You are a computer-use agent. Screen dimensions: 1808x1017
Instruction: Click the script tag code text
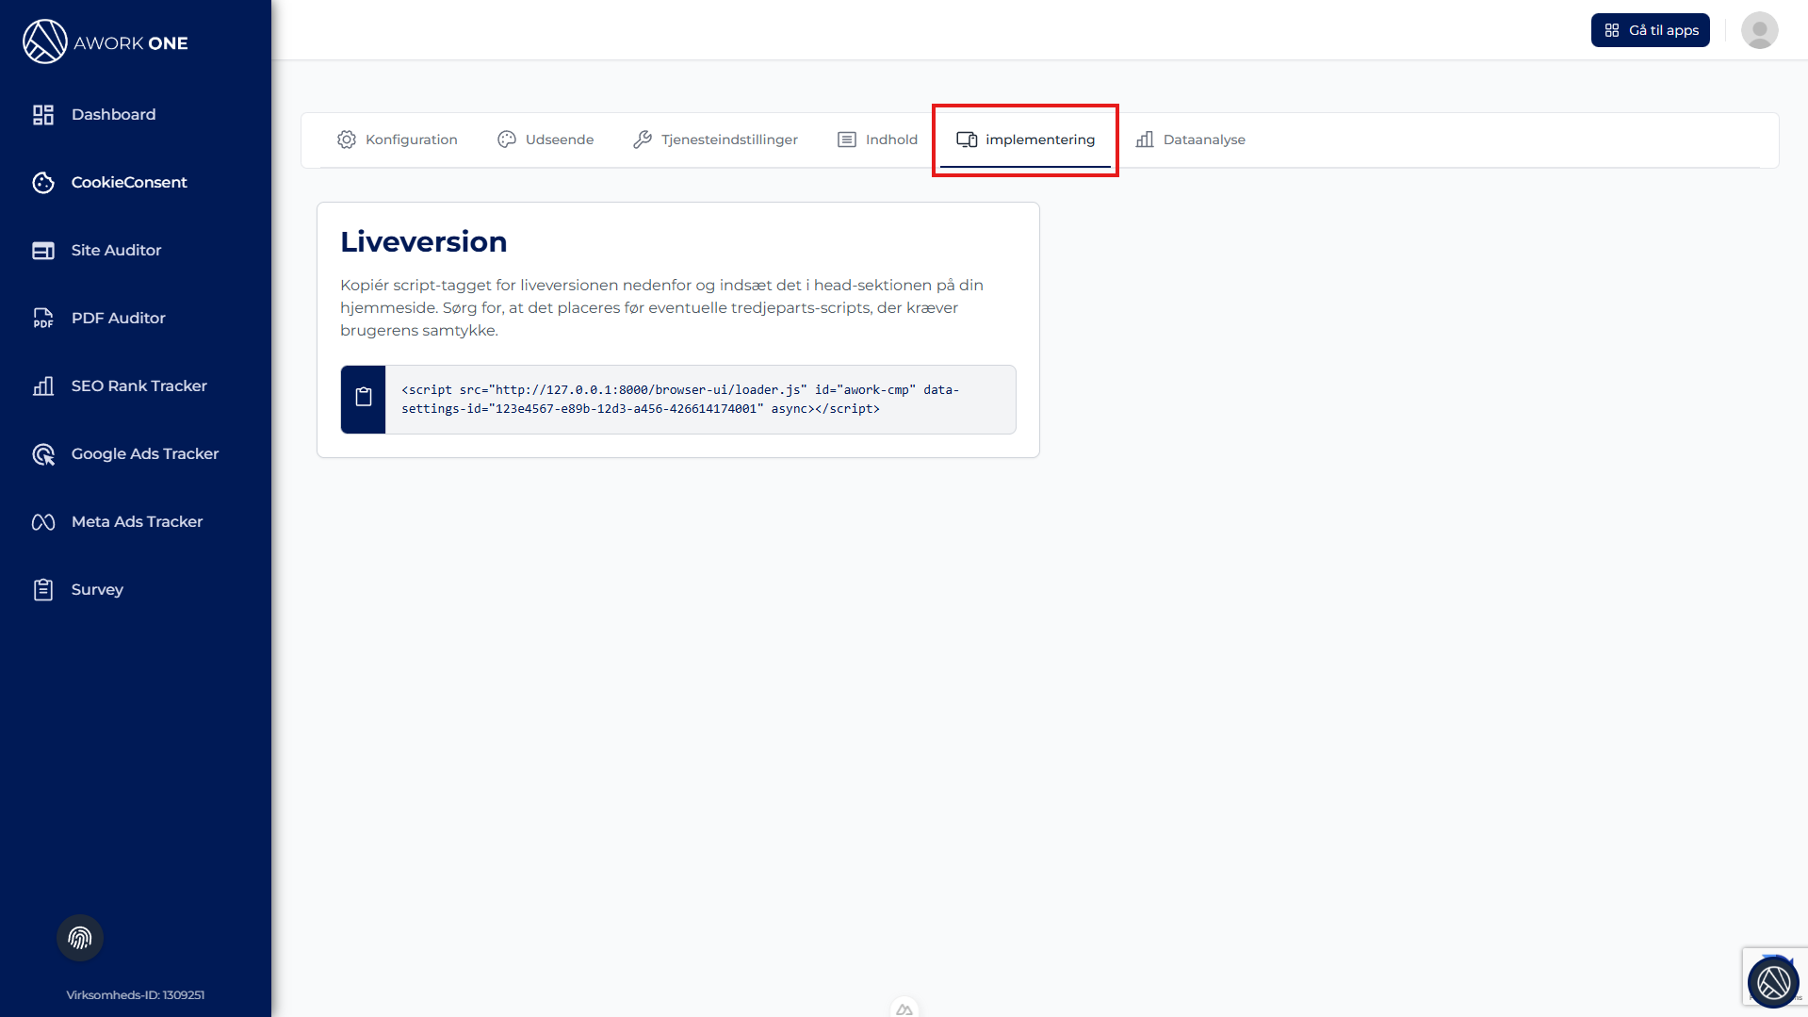(680, 400)
